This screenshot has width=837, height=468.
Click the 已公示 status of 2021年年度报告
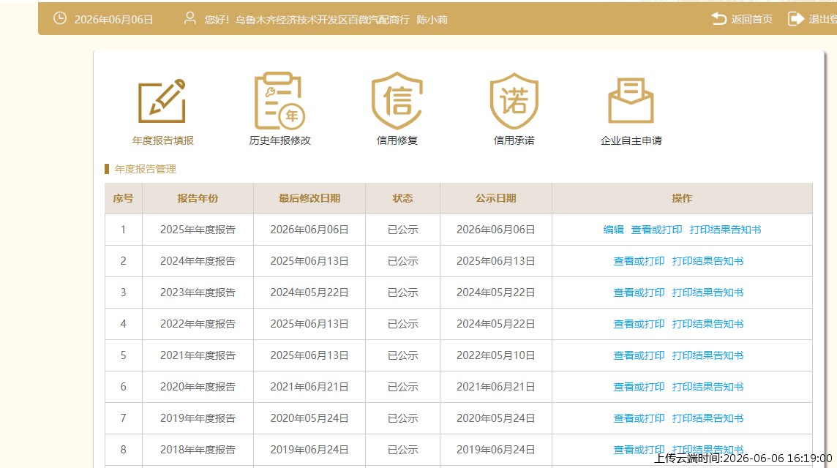click(403, 355)
